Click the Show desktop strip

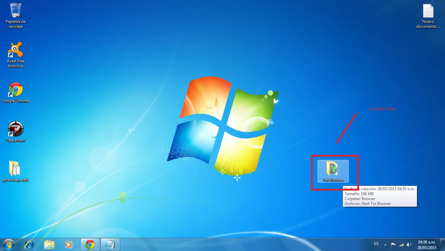coord(442,244)
